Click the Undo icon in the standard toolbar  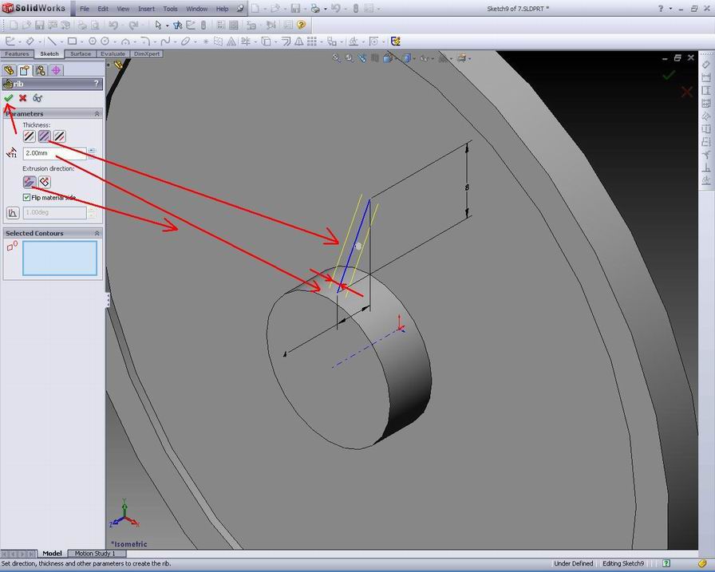pyautogui.click(x=114, y=25)
